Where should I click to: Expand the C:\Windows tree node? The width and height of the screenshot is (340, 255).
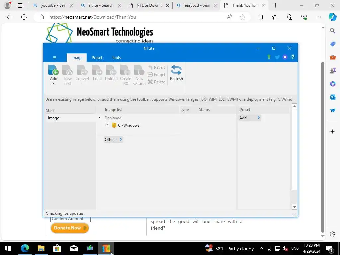click(x=107, y=125)
